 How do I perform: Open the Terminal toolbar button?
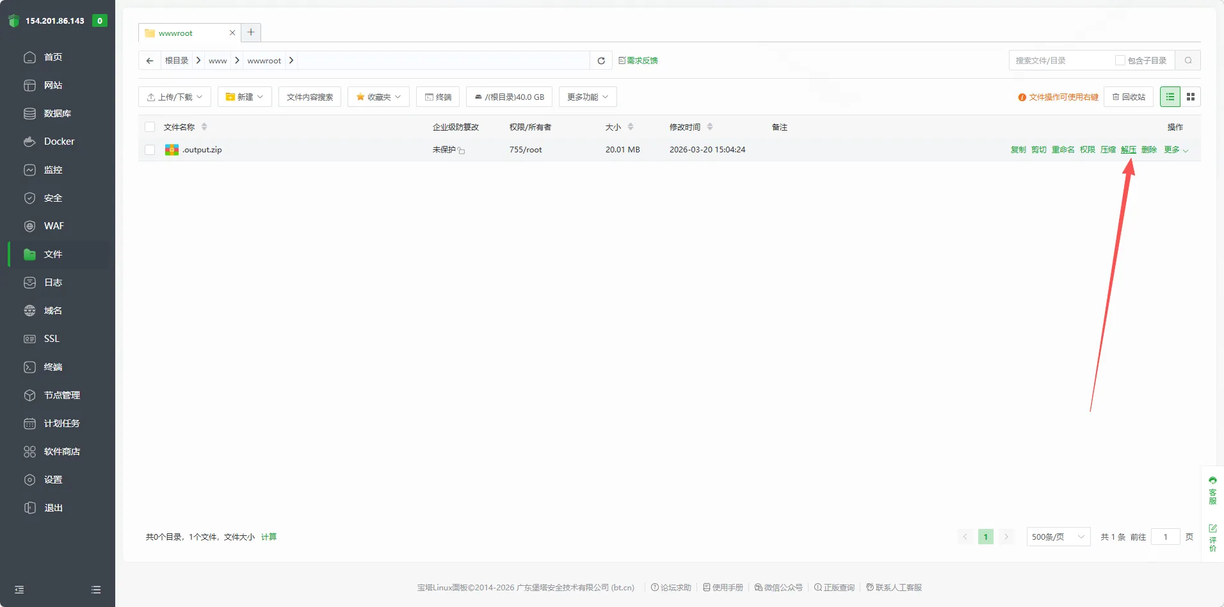click(x=438, y=97)
